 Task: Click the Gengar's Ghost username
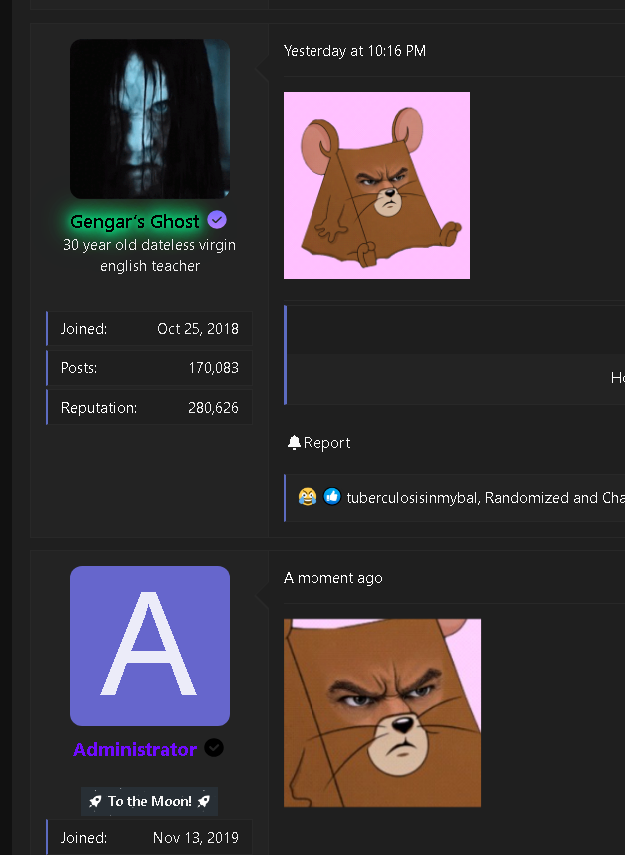click(135, 221)
